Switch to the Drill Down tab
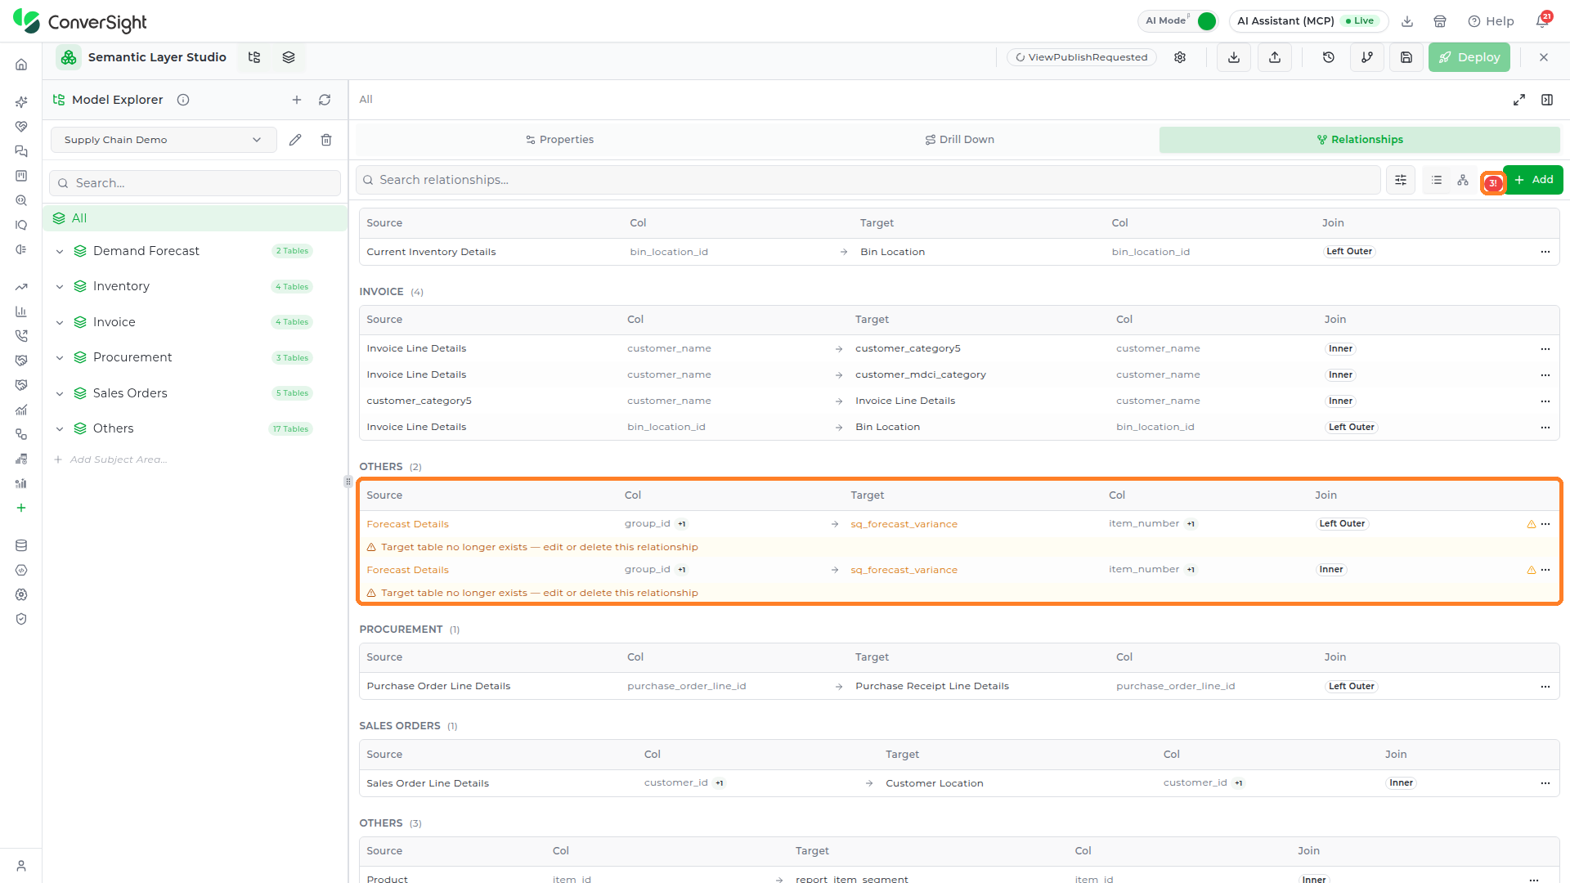Image resolution: width=1570 pixels, height=883 pixels. click(959, 140)
